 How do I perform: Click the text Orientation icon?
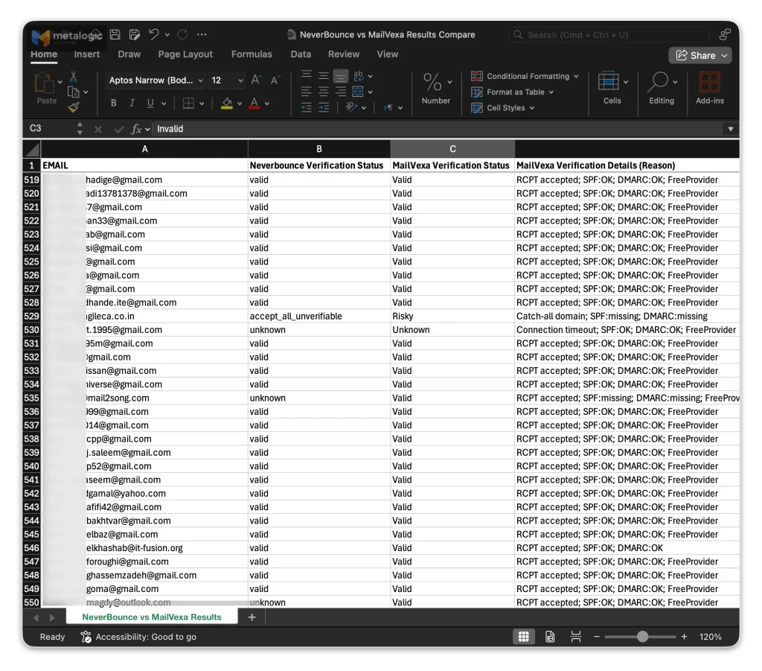coord(351,107)
